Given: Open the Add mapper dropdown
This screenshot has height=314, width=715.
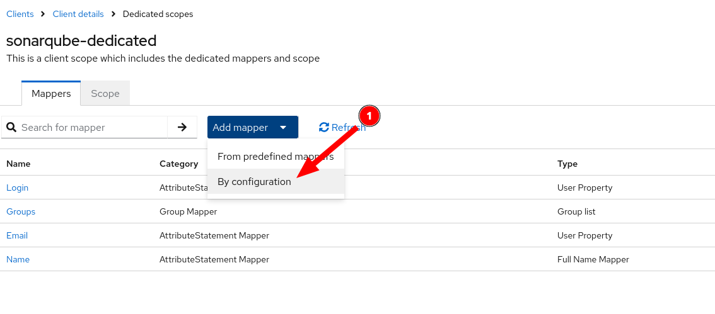Looking at the screenshot, I should point(253,127).
